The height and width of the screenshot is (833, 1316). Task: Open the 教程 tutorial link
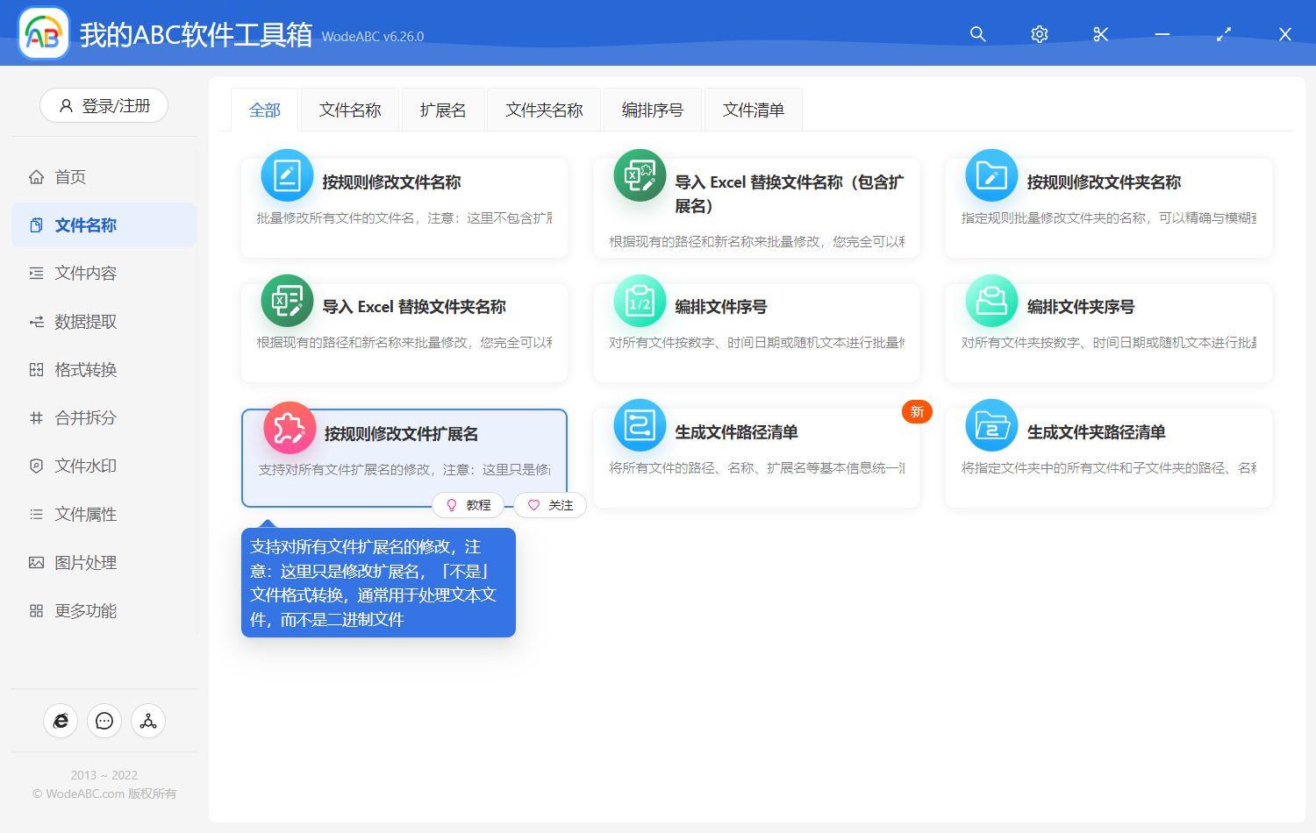468,505
